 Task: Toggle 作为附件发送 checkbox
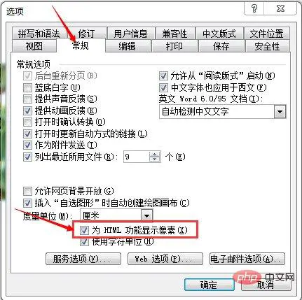click(27, 145)
